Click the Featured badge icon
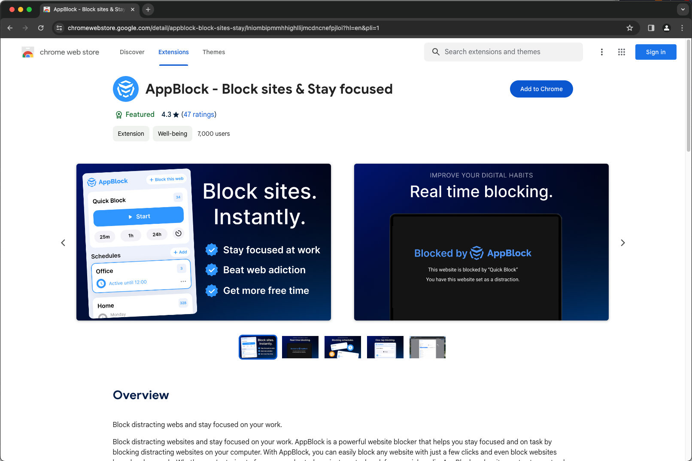This screenshot has height=461, width=692. (x=118, y=114)
